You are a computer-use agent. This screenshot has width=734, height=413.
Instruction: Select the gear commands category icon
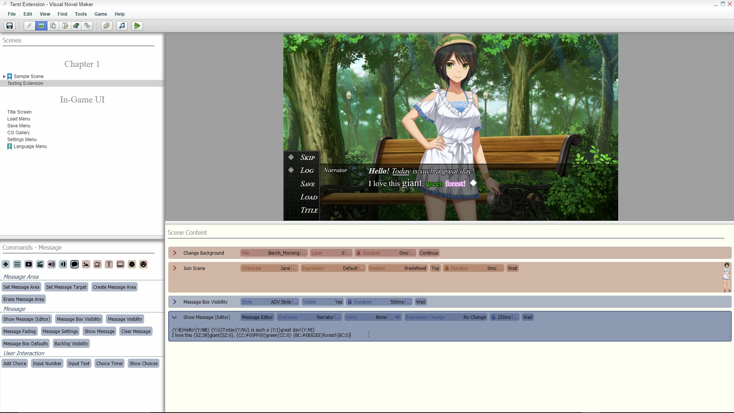132,264
